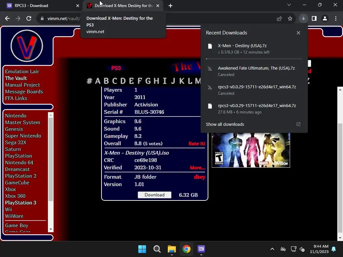Screen dimensions: 343x257
Task: Open the share page icon
Action: click(279, 19)
